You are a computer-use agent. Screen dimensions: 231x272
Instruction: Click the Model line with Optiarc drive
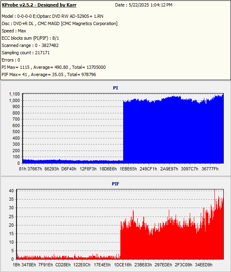pyautogui.click(x=52, y=16)
